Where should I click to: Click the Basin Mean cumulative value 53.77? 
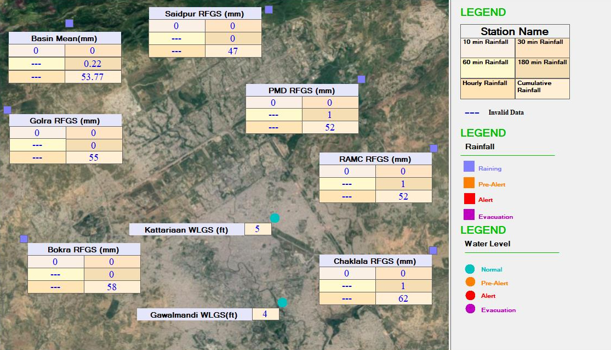93,77
